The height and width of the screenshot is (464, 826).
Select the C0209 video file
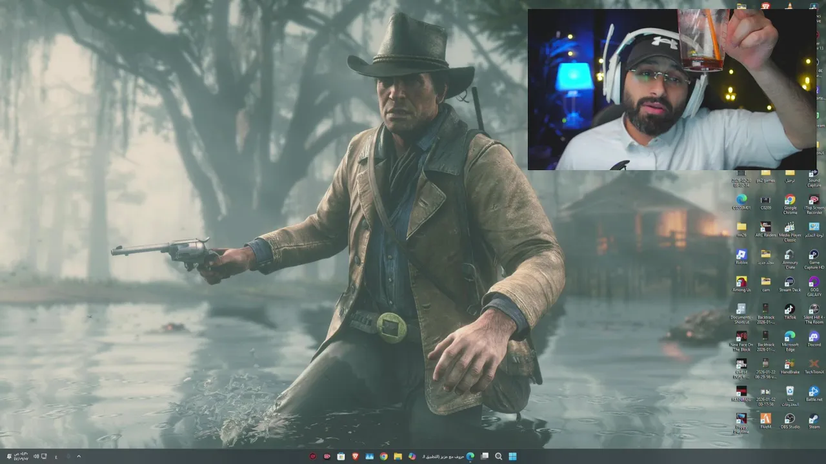pyautogui.click(x=765, y=202)
